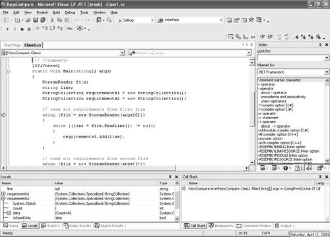Click the Comment Out Selection icon
Viewport: 330px width, 237px height.
(x=279, y=37)
